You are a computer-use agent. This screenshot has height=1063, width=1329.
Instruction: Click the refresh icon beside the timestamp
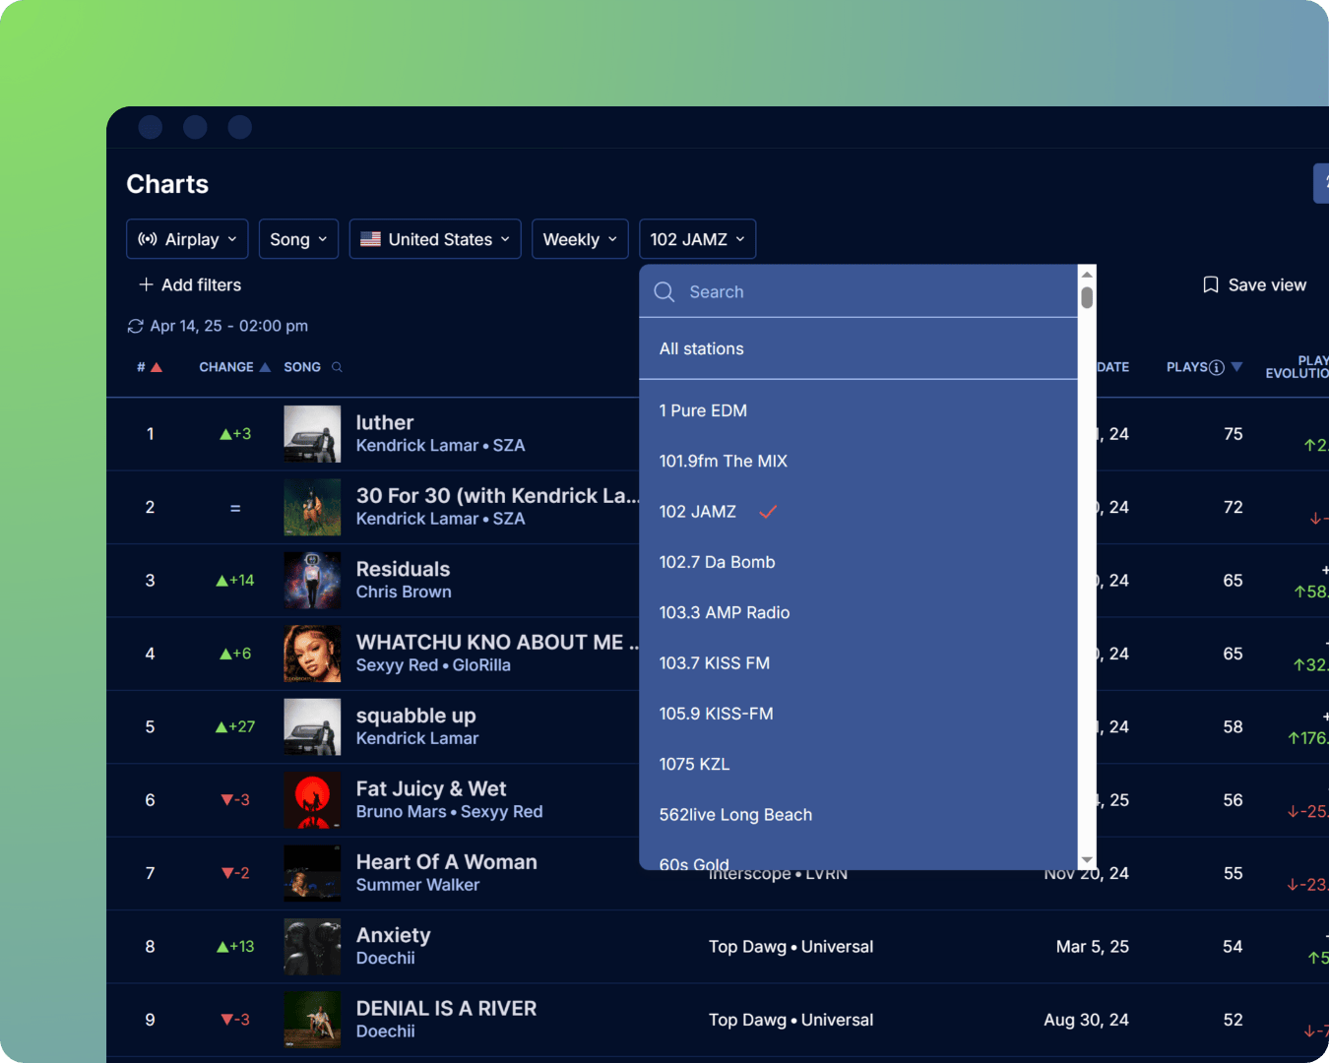(135, 326)
